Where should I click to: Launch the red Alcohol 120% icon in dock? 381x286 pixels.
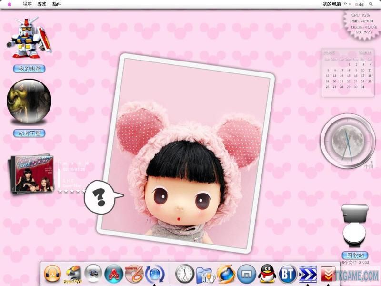114,274
